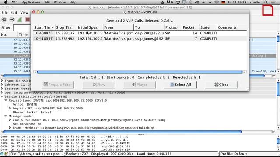Screen dimensions: 280x157
Task: Click the Time Machine clock icon
Action: coord(191,2)
